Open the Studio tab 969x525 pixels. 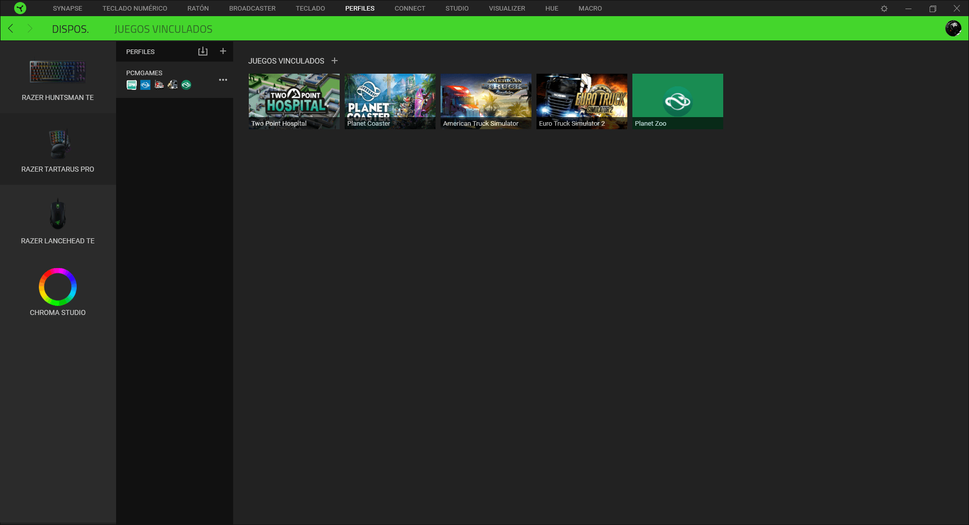pyautogui.click(x=457, y=9)
